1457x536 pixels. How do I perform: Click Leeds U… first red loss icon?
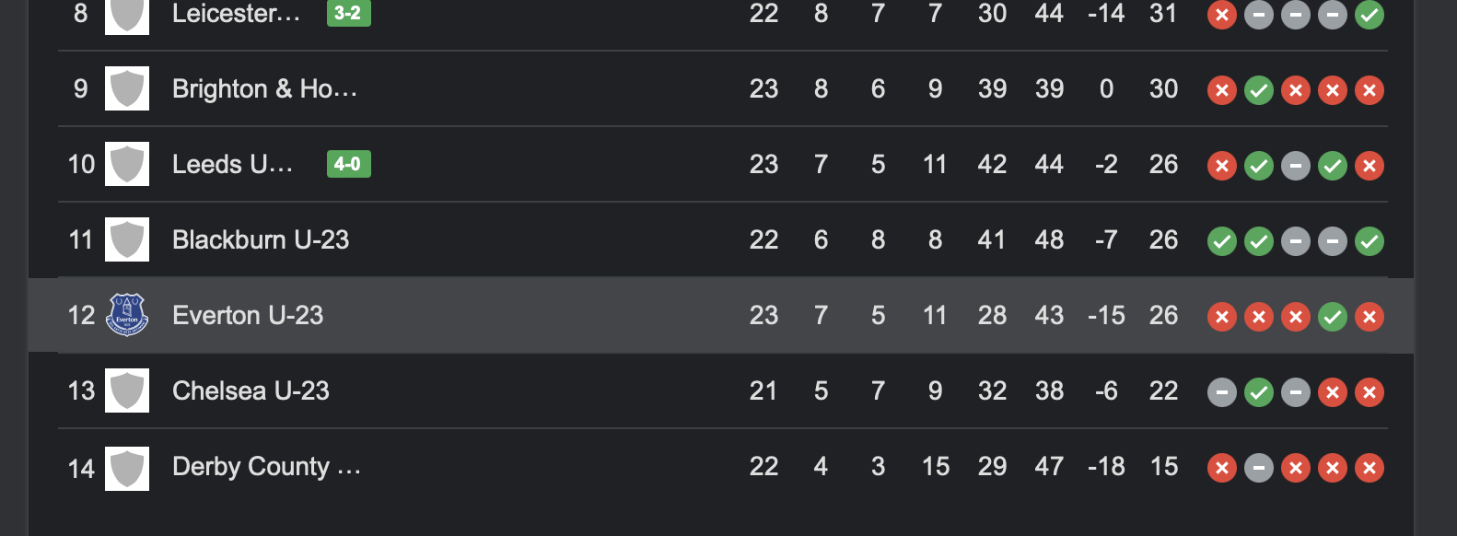(x=1222, y=166)
